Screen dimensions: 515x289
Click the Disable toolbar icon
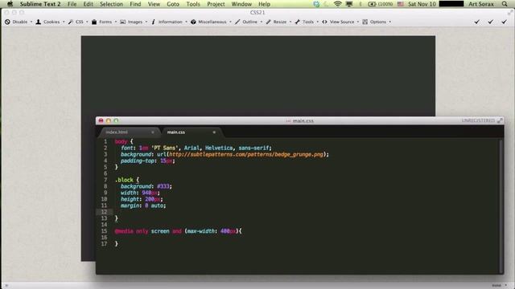[7, 22]
